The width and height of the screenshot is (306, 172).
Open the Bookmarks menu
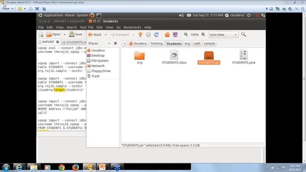[132, 27]
